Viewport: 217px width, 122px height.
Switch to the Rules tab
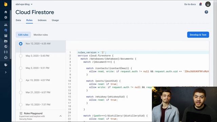(29, 20)
